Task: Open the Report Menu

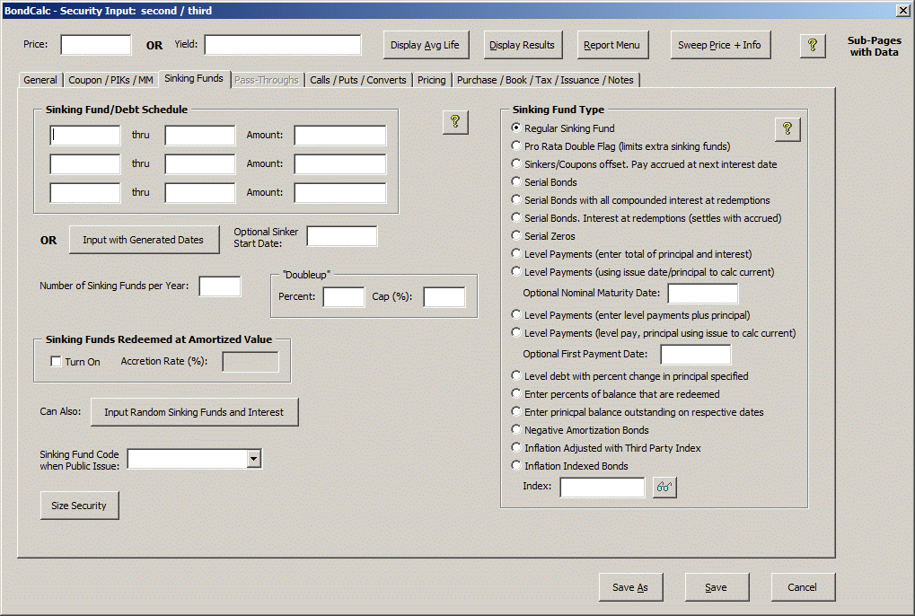Action: (611, 45)
